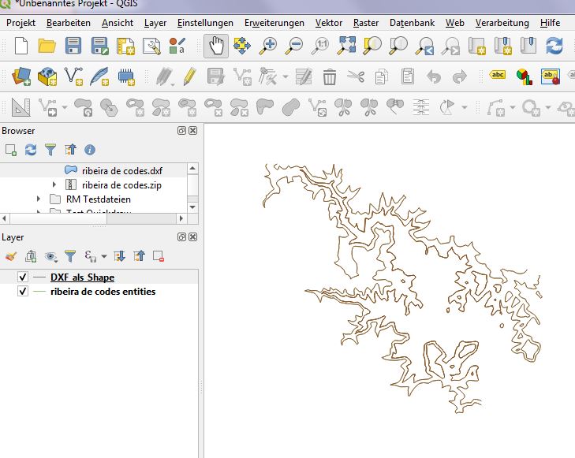Uncheck the DXF als Shape layer checkbox
This screenshot has height=458, width=575.
[22, 277]
